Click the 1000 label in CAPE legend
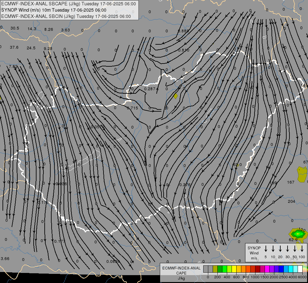This screenshot has width=308, height=283. click(x=255, y=277)
